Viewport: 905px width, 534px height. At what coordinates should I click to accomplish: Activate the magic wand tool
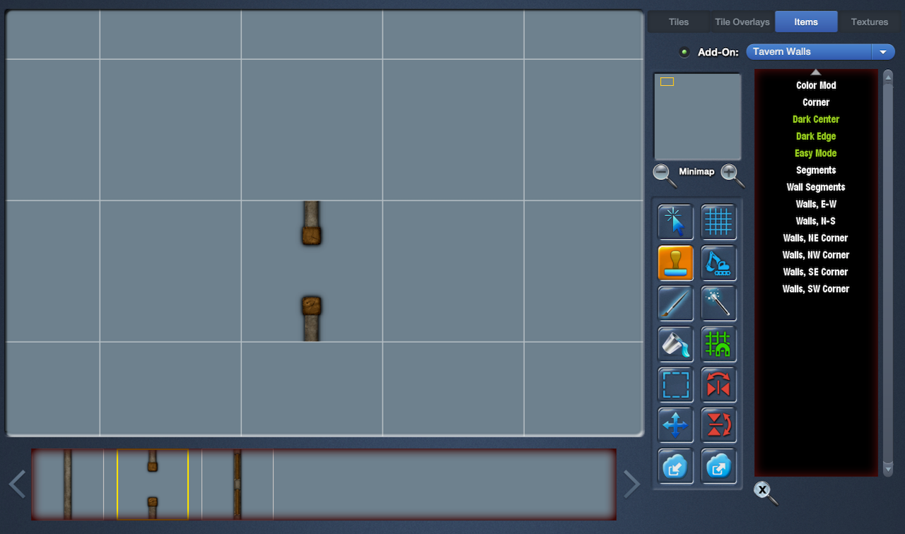pyautogui.click(x=718, y=304)
